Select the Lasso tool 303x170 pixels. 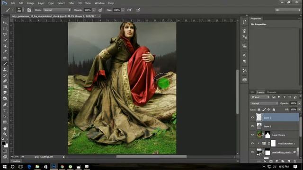[5, 34]
